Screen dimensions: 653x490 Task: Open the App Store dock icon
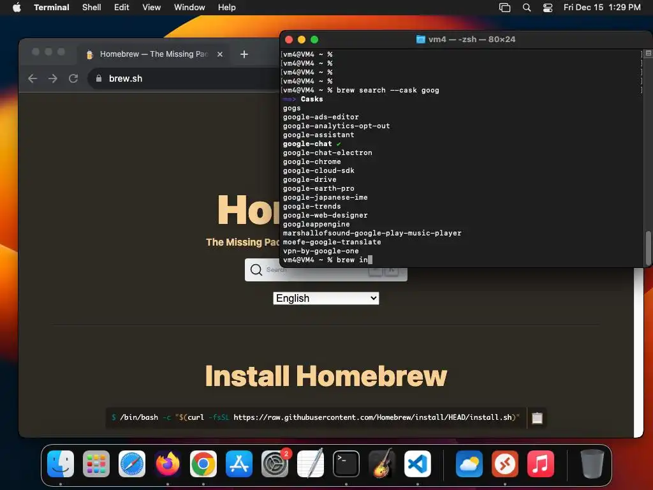point(239,464)
